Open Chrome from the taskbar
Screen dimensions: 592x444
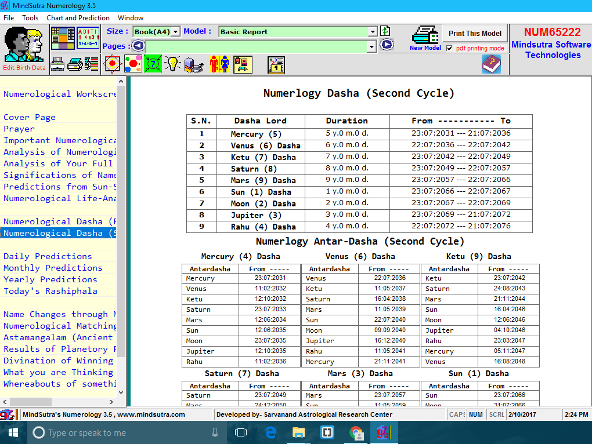tap(356, 432)
